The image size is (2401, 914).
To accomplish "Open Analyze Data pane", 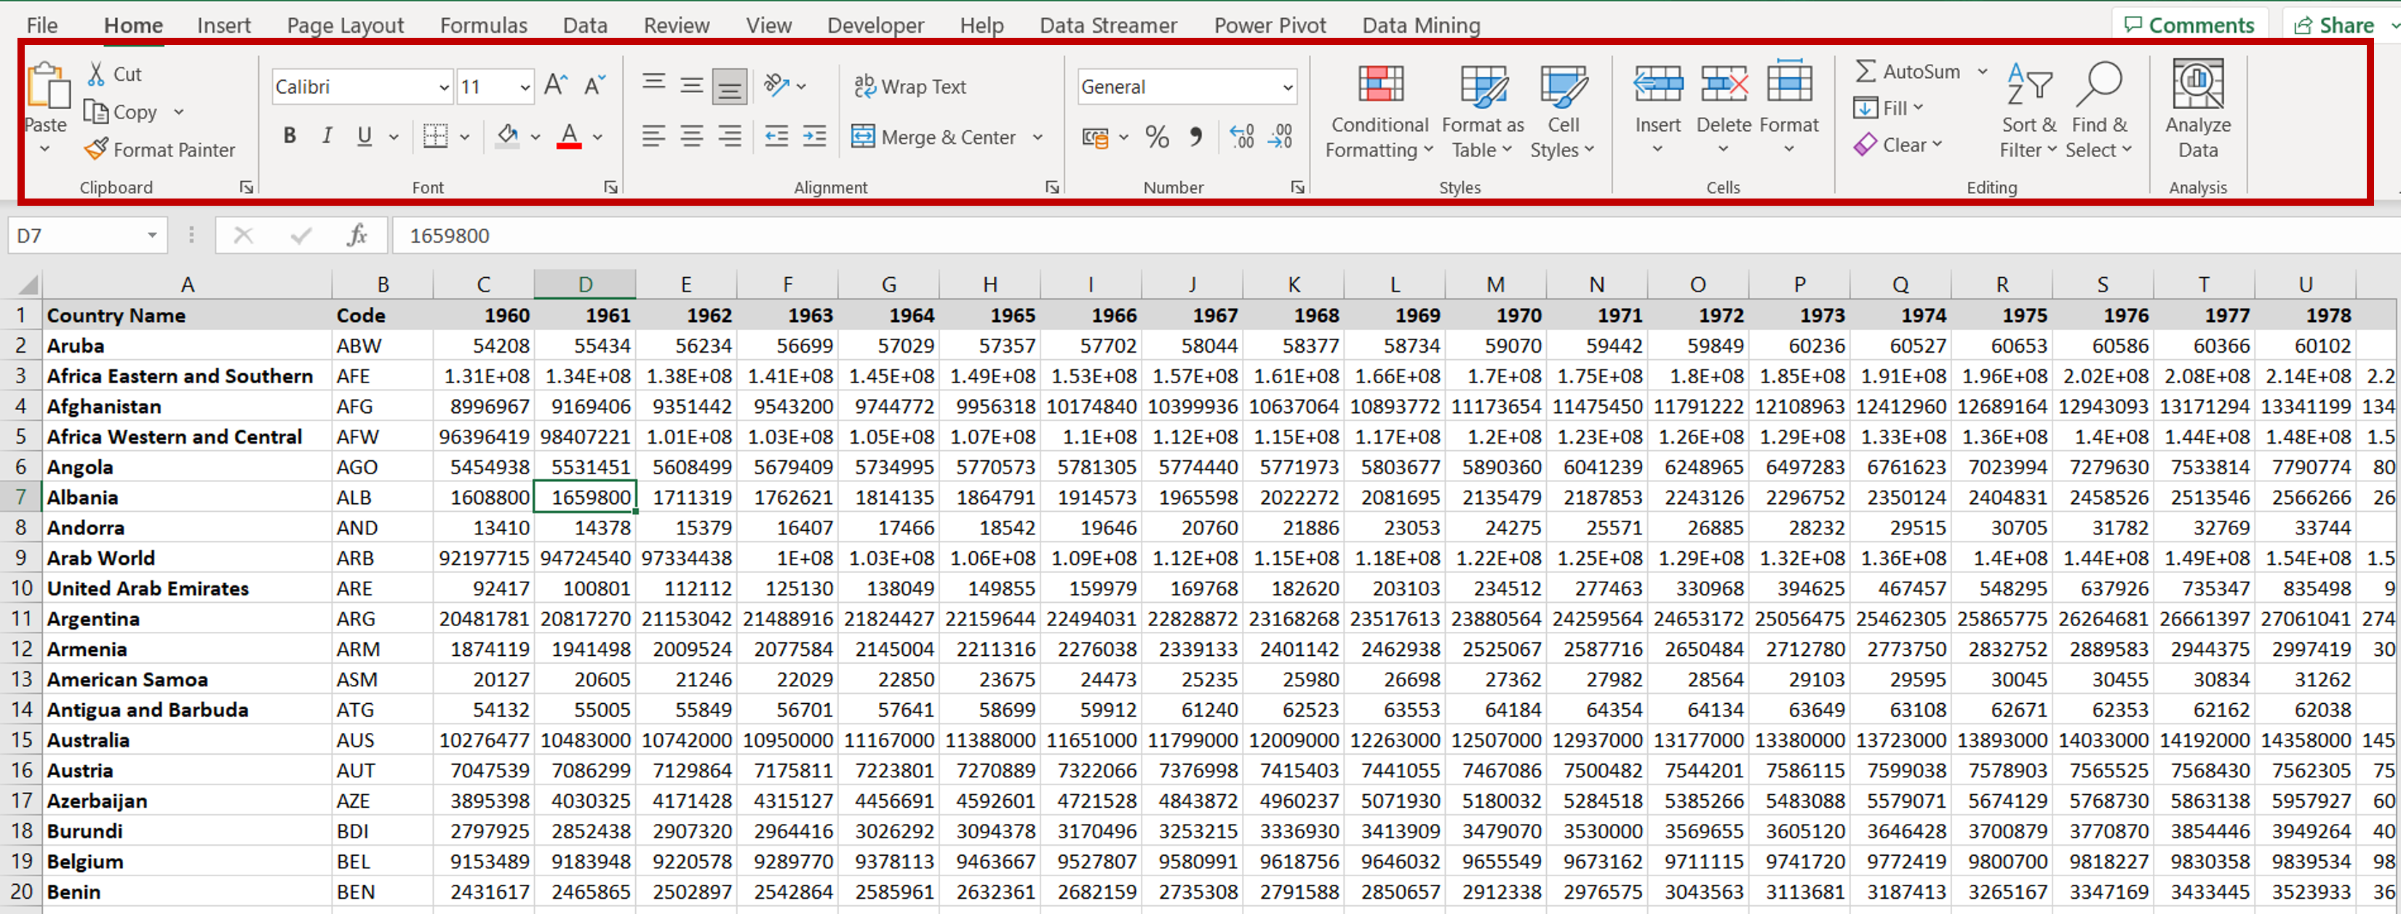I will pos(2198,110).
